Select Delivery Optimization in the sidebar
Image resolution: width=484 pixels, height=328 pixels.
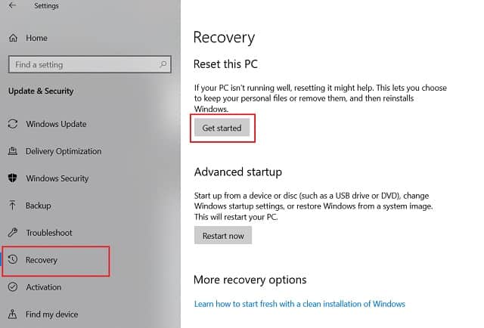[64, 151]
